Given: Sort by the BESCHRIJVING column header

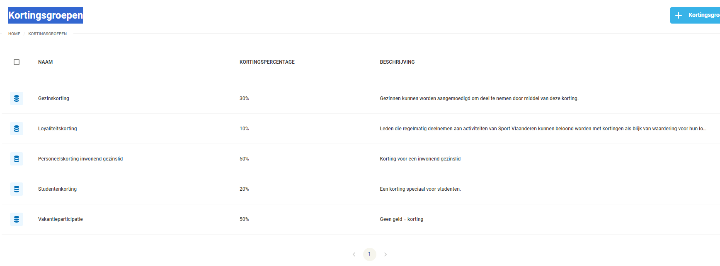Looking at the screenshot, I should coord(397,62).
